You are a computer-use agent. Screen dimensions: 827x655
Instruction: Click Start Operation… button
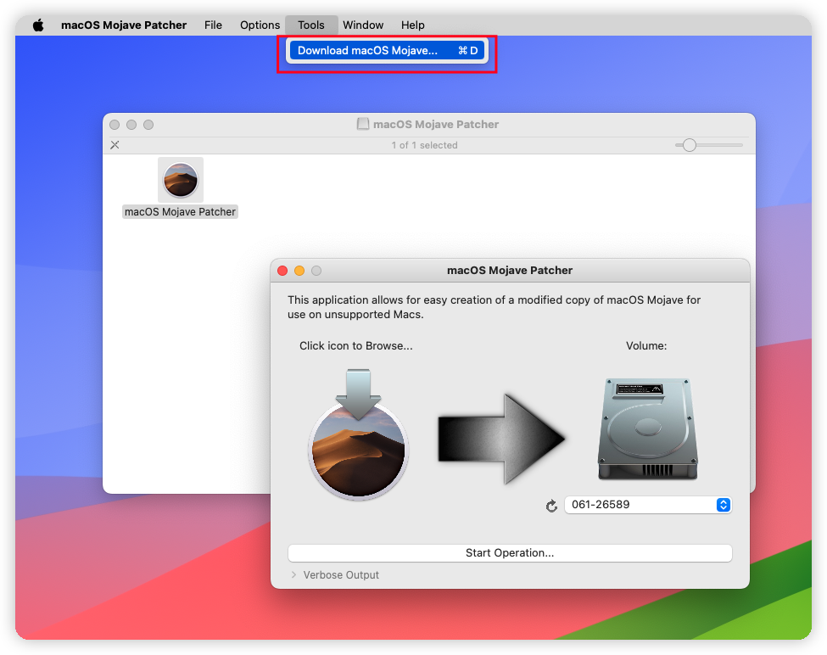[x=510, y=552]
